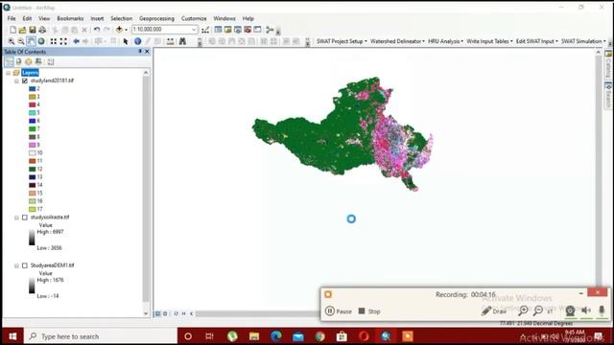Open the Python window icon
Image resolution: width=614 pixels, height=345 pixels.
pos(257,30)
